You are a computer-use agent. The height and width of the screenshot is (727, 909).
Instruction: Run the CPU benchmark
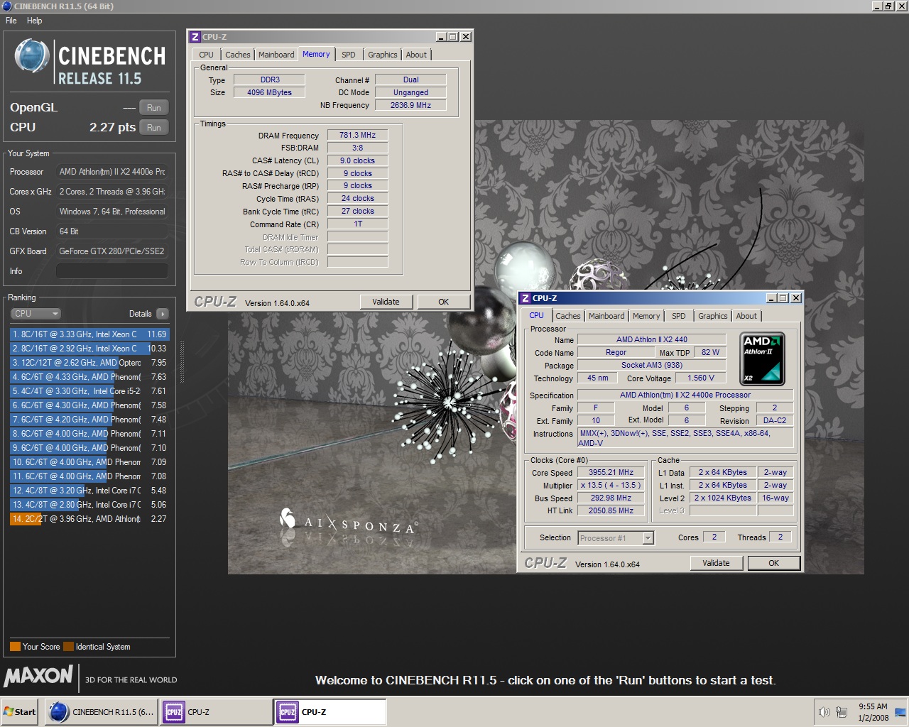point(154,128)
